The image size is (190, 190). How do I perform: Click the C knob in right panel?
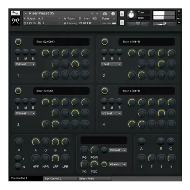tap(170, 142)
